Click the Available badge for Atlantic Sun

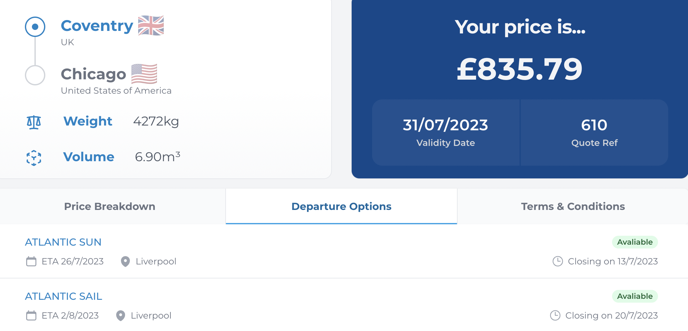[635, 242]
